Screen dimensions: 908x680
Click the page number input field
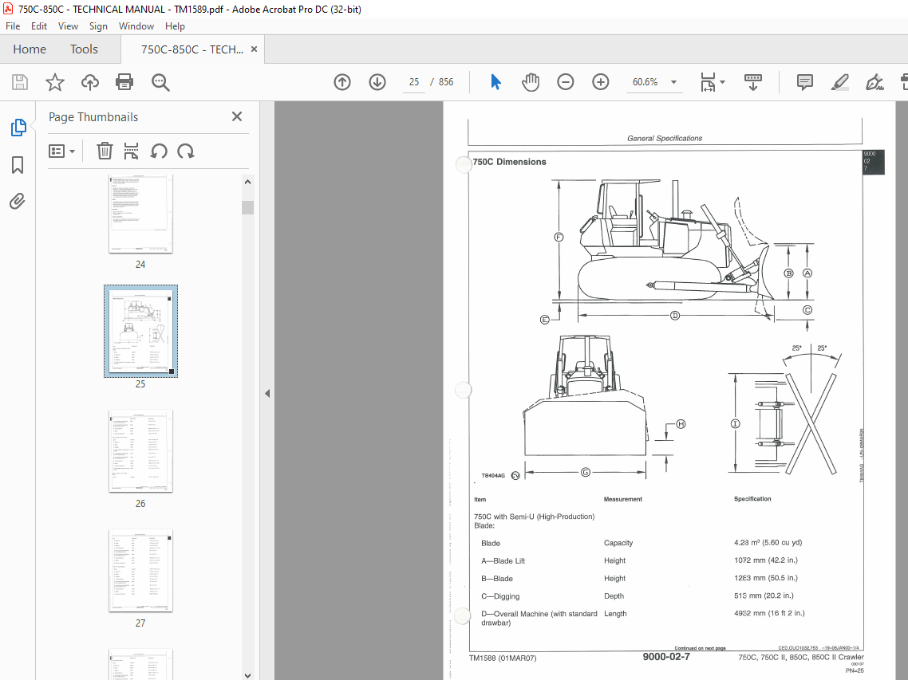click(x=414, y=82)
